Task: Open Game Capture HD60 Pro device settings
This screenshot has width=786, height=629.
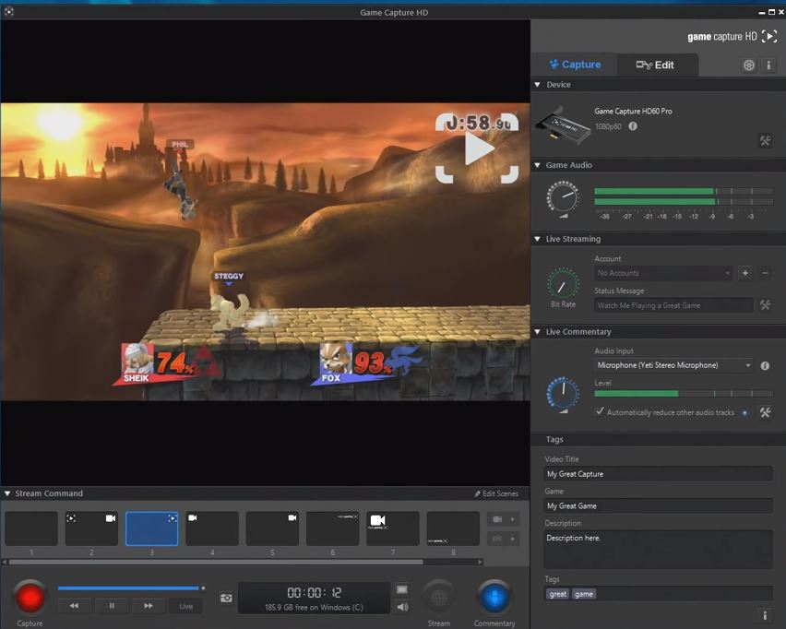Action: [765, 141]
